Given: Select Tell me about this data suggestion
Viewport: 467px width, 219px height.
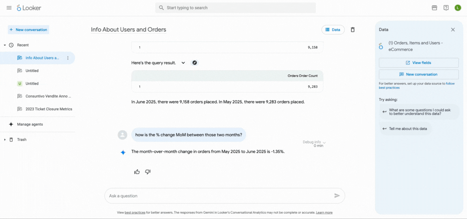Looking at the screenshot, I should coord(405,129).
